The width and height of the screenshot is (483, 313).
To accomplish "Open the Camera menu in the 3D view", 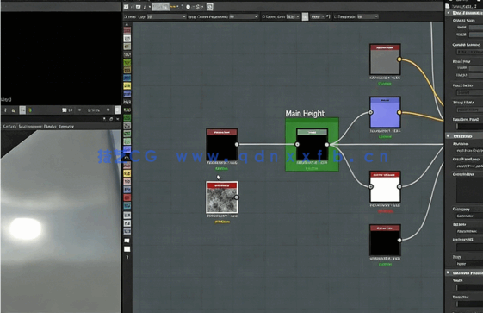I will [9, 127].
